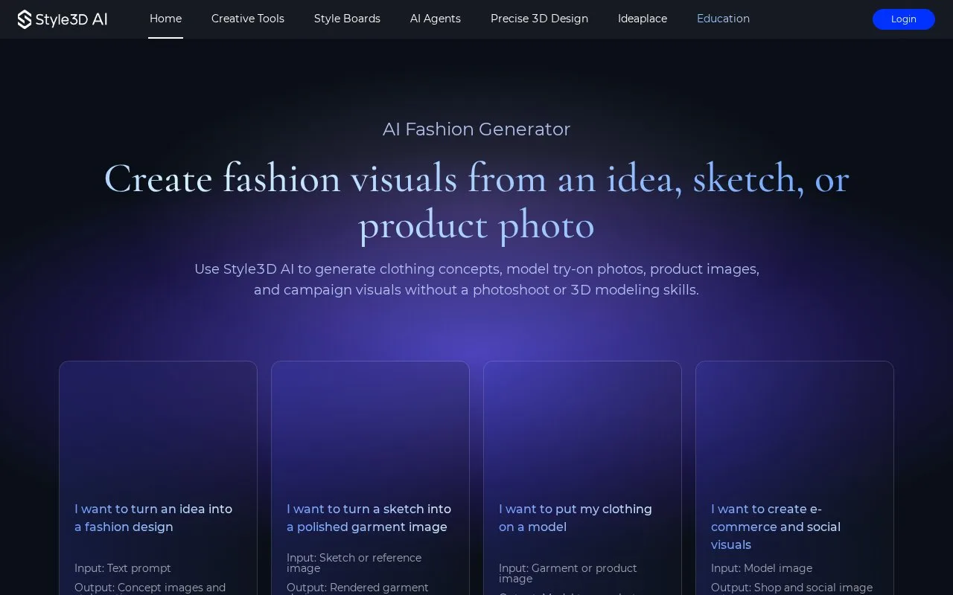The image size is (953, 595).
Task: Select the 'turn a sketch into a polished garment image' card
Action: click(x=370, y=477)
